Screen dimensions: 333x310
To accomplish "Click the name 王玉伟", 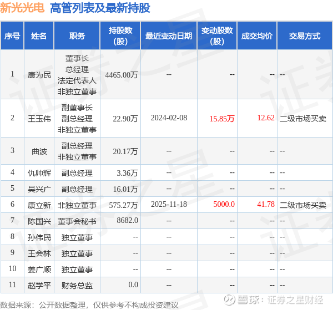I will coord(39,118).
